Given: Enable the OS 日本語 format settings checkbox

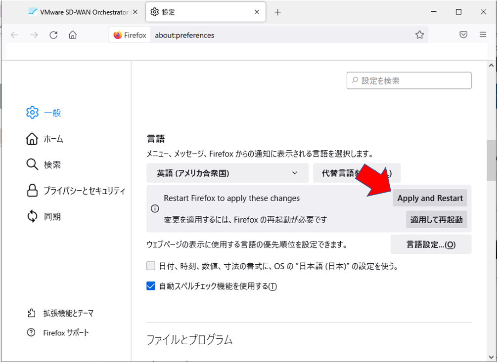Looking at the screenshot, I should (151, 266).
